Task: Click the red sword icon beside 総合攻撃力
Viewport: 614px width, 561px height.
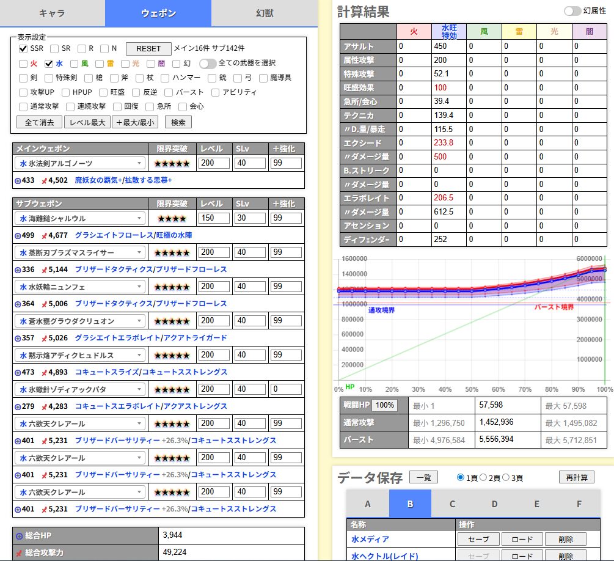Action: [x=19, y=553]
